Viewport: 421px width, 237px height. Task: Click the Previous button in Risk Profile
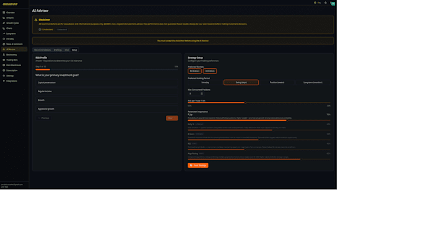click(x=43, y=118)
